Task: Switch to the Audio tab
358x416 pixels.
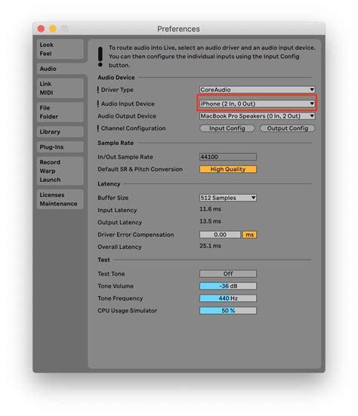Action: point(60,69)
